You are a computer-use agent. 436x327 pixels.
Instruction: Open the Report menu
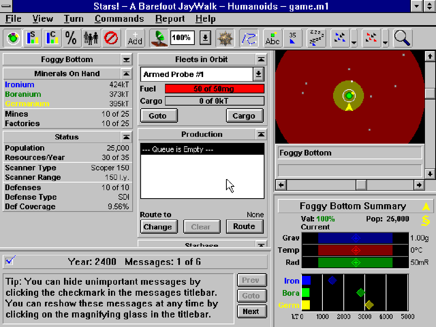click(x=170, y=19)
